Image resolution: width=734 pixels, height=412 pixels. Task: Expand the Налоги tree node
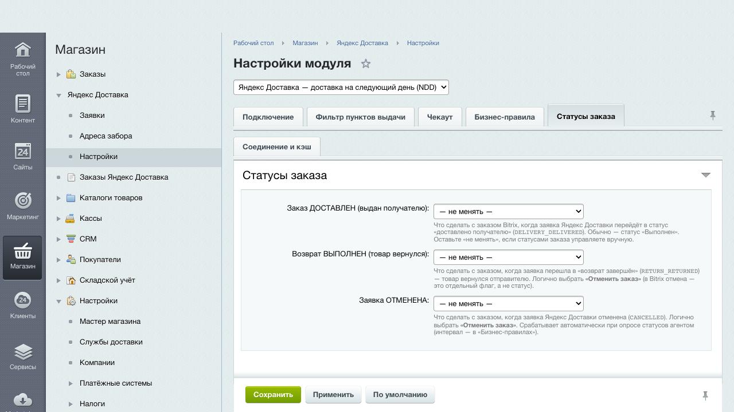click(71, 404)
